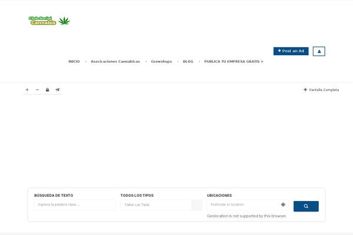
Task: Click the locate-me paper plane icon
Action: point(58,90)
